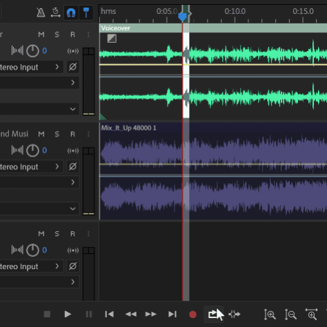This screenshot has height=327, width=327.
Task: Solo the Voiceover track
Action: [x=57, y=34]
